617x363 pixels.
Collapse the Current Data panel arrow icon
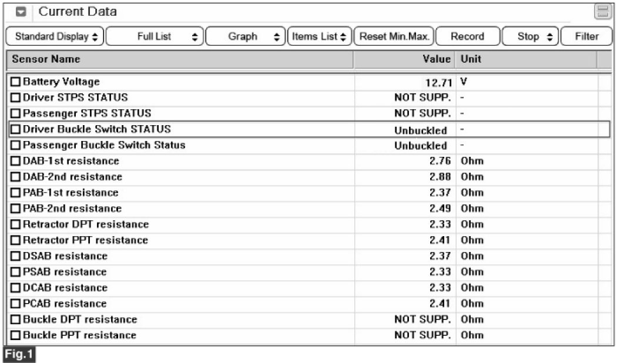(20, 12)
